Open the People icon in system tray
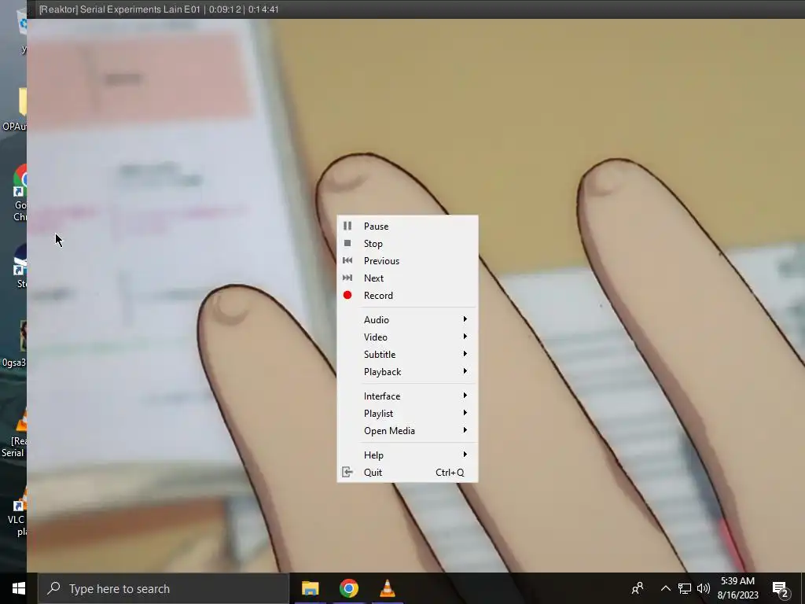The width and height of the screenshot is (805, 604). 638,588
